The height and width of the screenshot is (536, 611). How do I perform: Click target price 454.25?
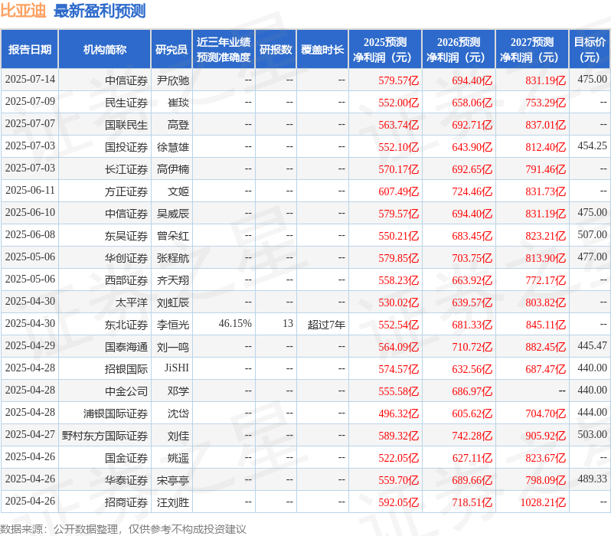point(593,145)
